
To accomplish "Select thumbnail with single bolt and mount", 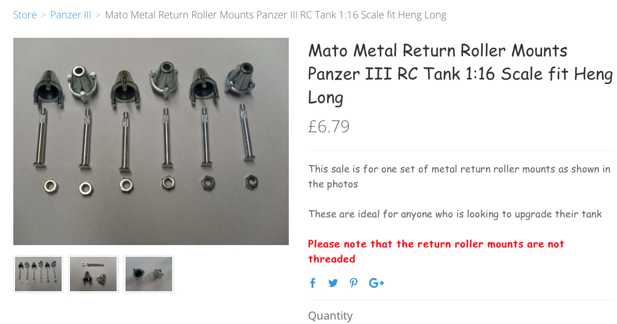I will pos(93,274).
